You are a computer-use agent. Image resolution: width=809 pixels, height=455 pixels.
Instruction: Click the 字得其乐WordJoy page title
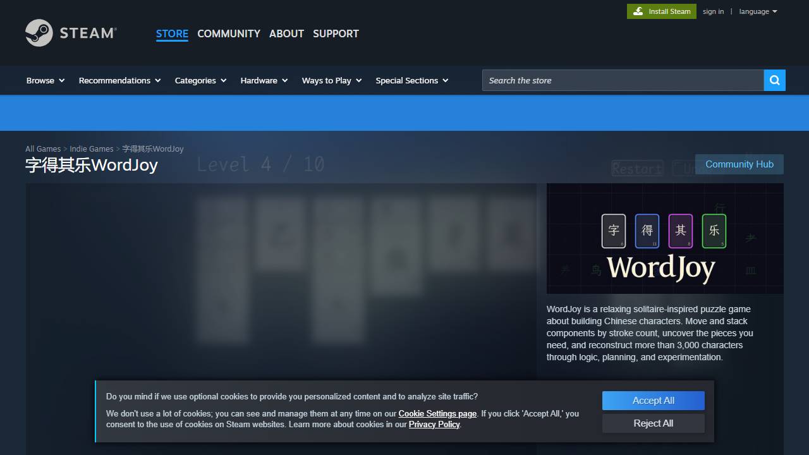tap(92, 165)
